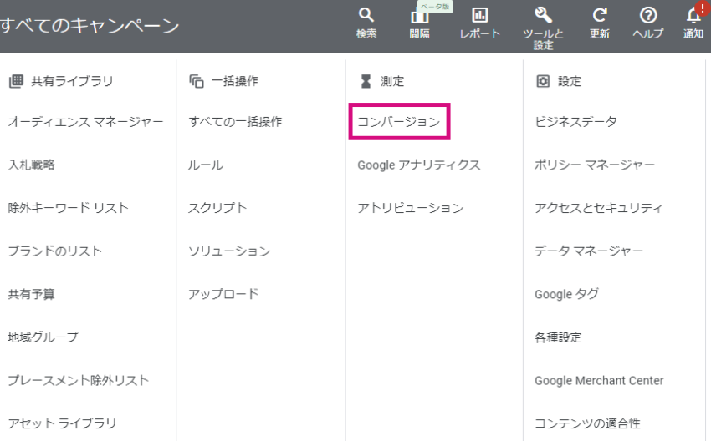Click the 共有ライブラリ section icon
This screenshot has height=441, width=711.
16,81
